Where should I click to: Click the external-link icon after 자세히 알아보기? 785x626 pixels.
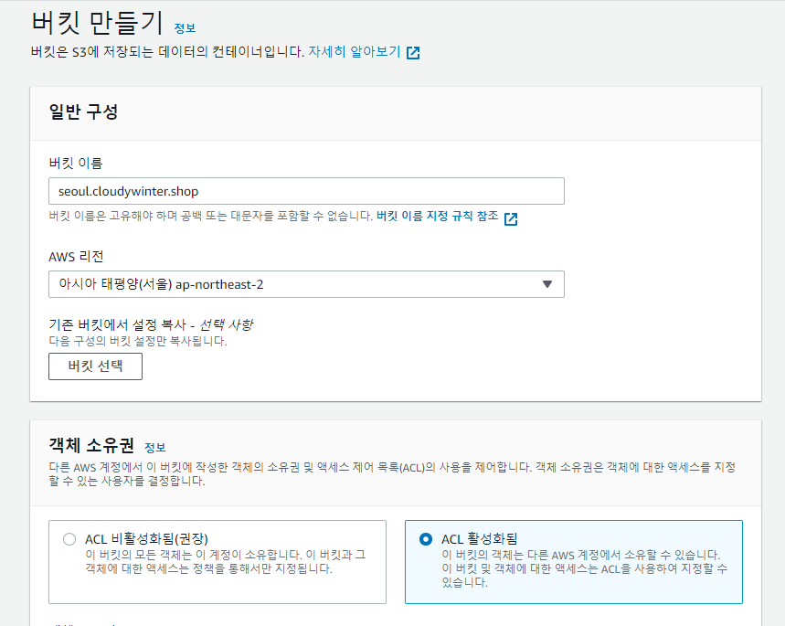pos(413,53)
